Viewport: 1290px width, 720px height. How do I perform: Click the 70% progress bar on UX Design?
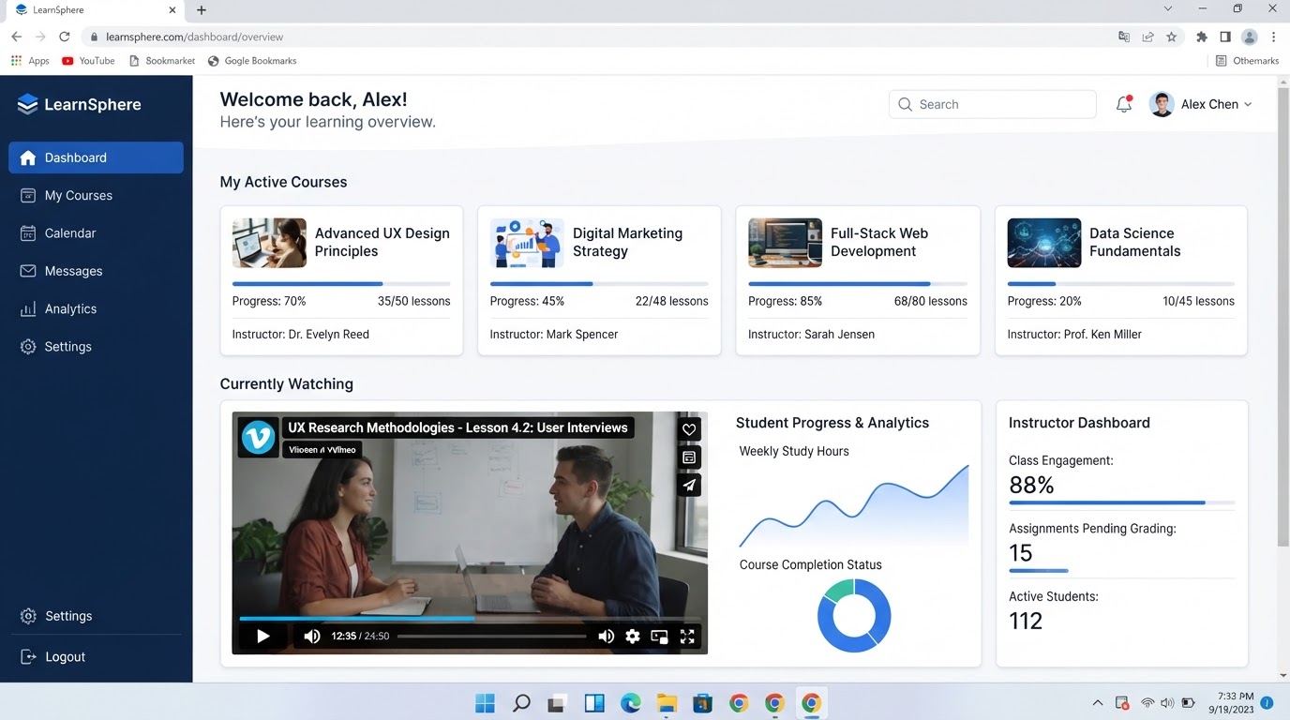pyautogui.click(x=341, y=283)
